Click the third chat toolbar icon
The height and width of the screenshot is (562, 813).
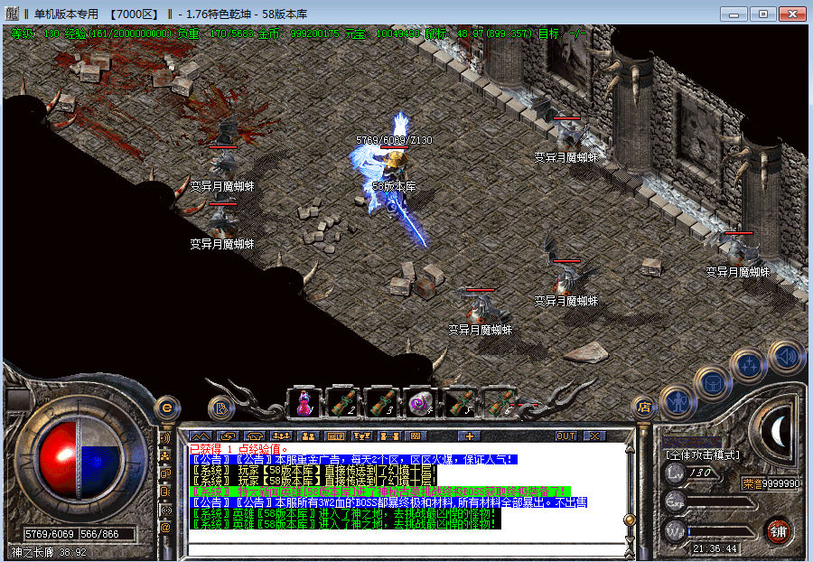click(x=255, y=436)
